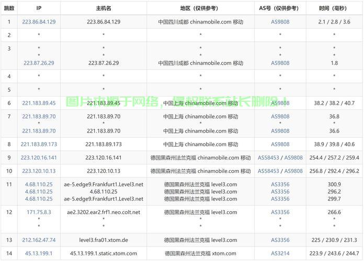Click the 地区（仅供参考） column header

coord(200,8)
